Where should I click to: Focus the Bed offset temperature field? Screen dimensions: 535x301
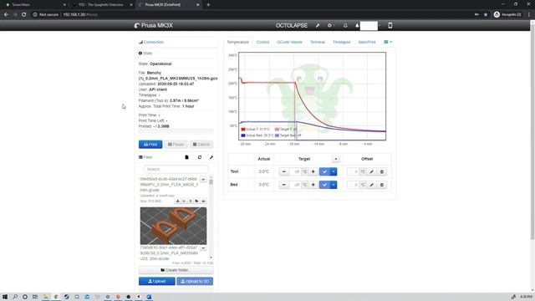pos(354,185)
